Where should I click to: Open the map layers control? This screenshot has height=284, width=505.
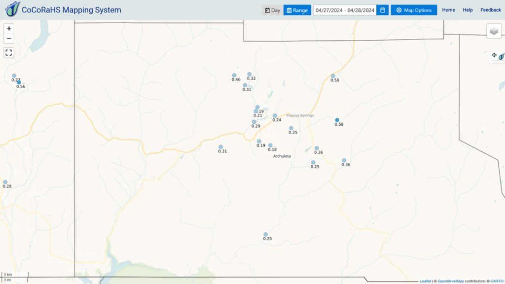click(x=494, y=31)
